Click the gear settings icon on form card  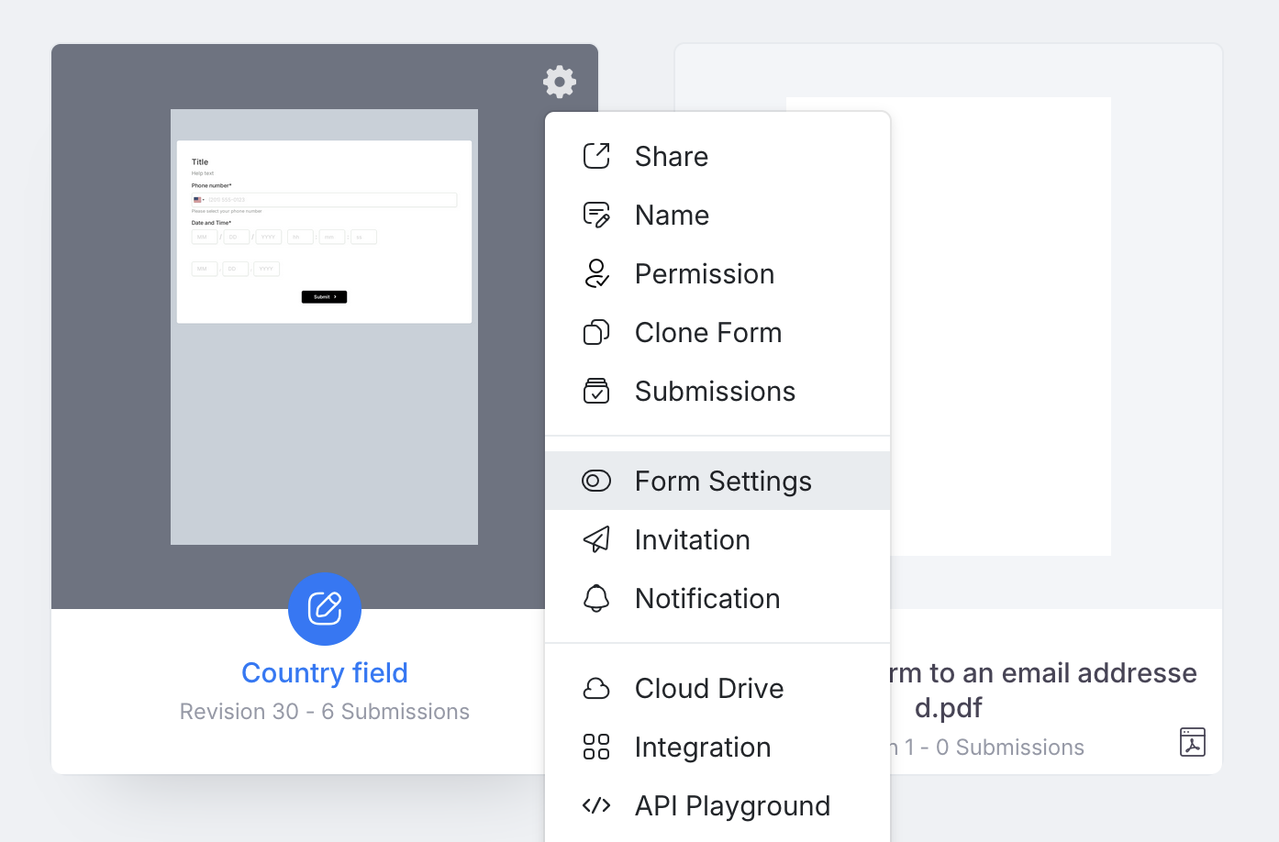click(559, 82)
